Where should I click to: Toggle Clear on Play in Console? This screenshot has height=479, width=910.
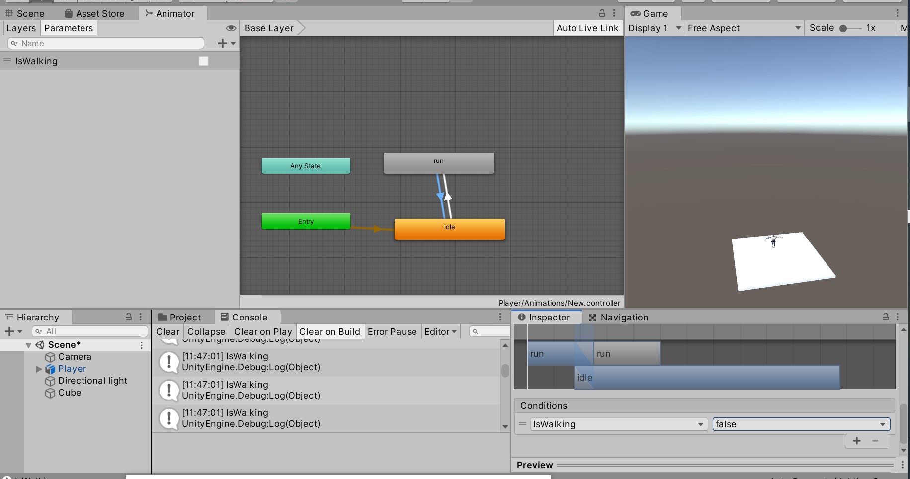[x=263, y=332]
